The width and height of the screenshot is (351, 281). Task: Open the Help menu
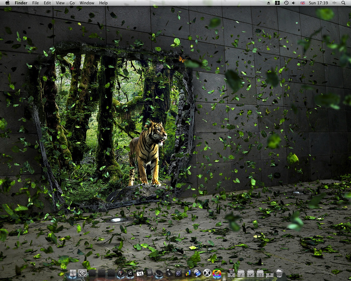103,3
